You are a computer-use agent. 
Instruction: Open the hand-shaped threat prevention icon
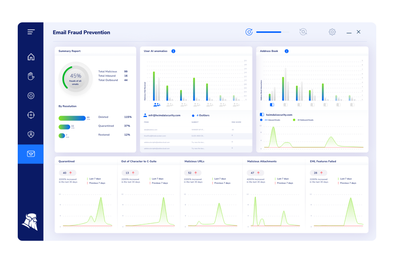pyautogui.click(x=31, y=76)
